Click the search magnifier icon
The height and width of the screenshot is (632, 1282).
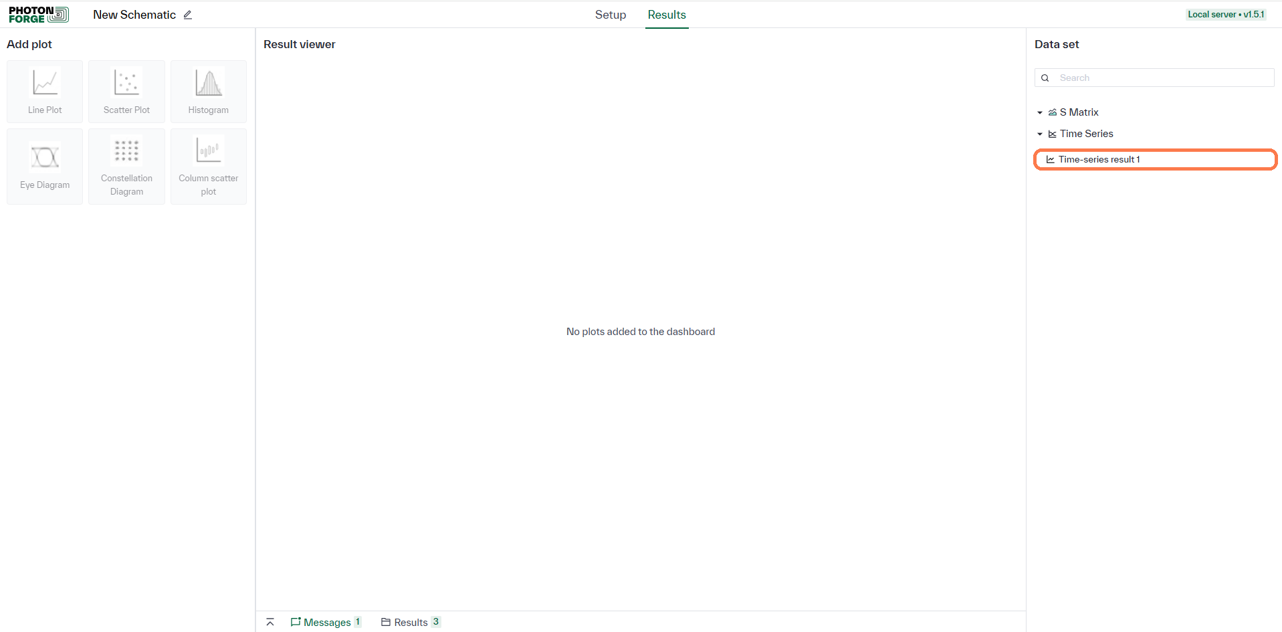click(1045, 78)
